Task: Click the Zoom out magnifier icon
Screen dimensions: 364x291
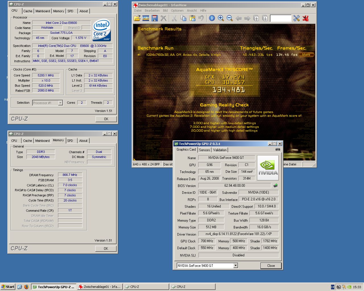Action: pos(229,18)
